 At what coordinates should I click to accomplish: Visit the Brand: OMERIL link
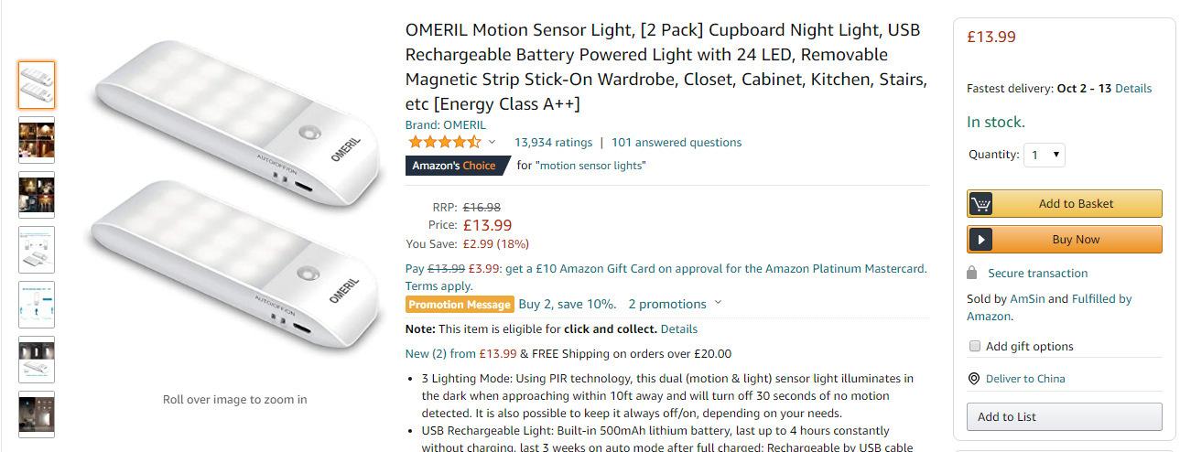[x=445, y=124]
